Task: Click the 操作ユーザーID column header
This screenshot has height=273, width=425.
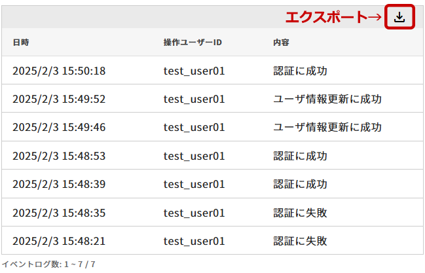Action: coord(193,43)
